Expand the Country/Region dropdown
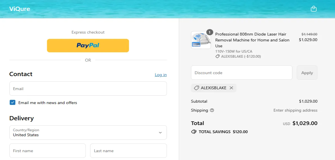The height and width of the screenshot is (160, 335). pyautogui.click(x=88, y=132)
